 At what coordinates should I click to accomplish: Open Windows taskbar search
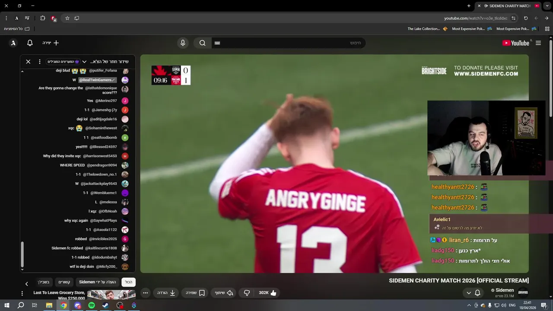pos(20,305)
